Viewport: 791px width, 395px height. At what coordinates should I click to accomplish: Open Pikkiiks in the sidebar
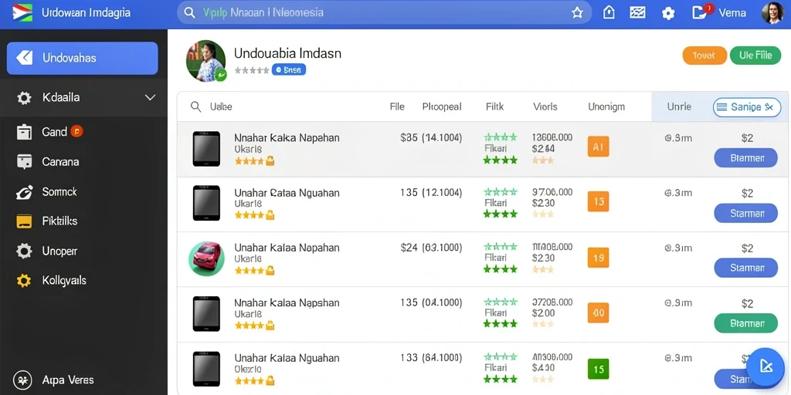(59, 221)
